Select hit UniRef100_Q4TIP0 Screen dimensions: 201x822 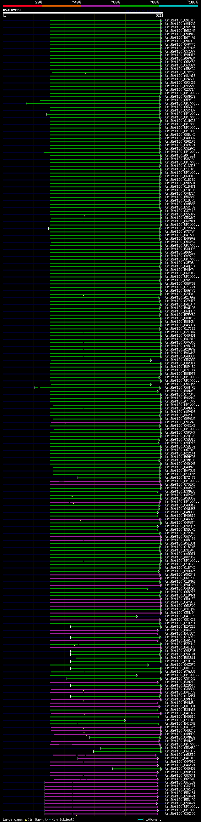coord(180,617)
